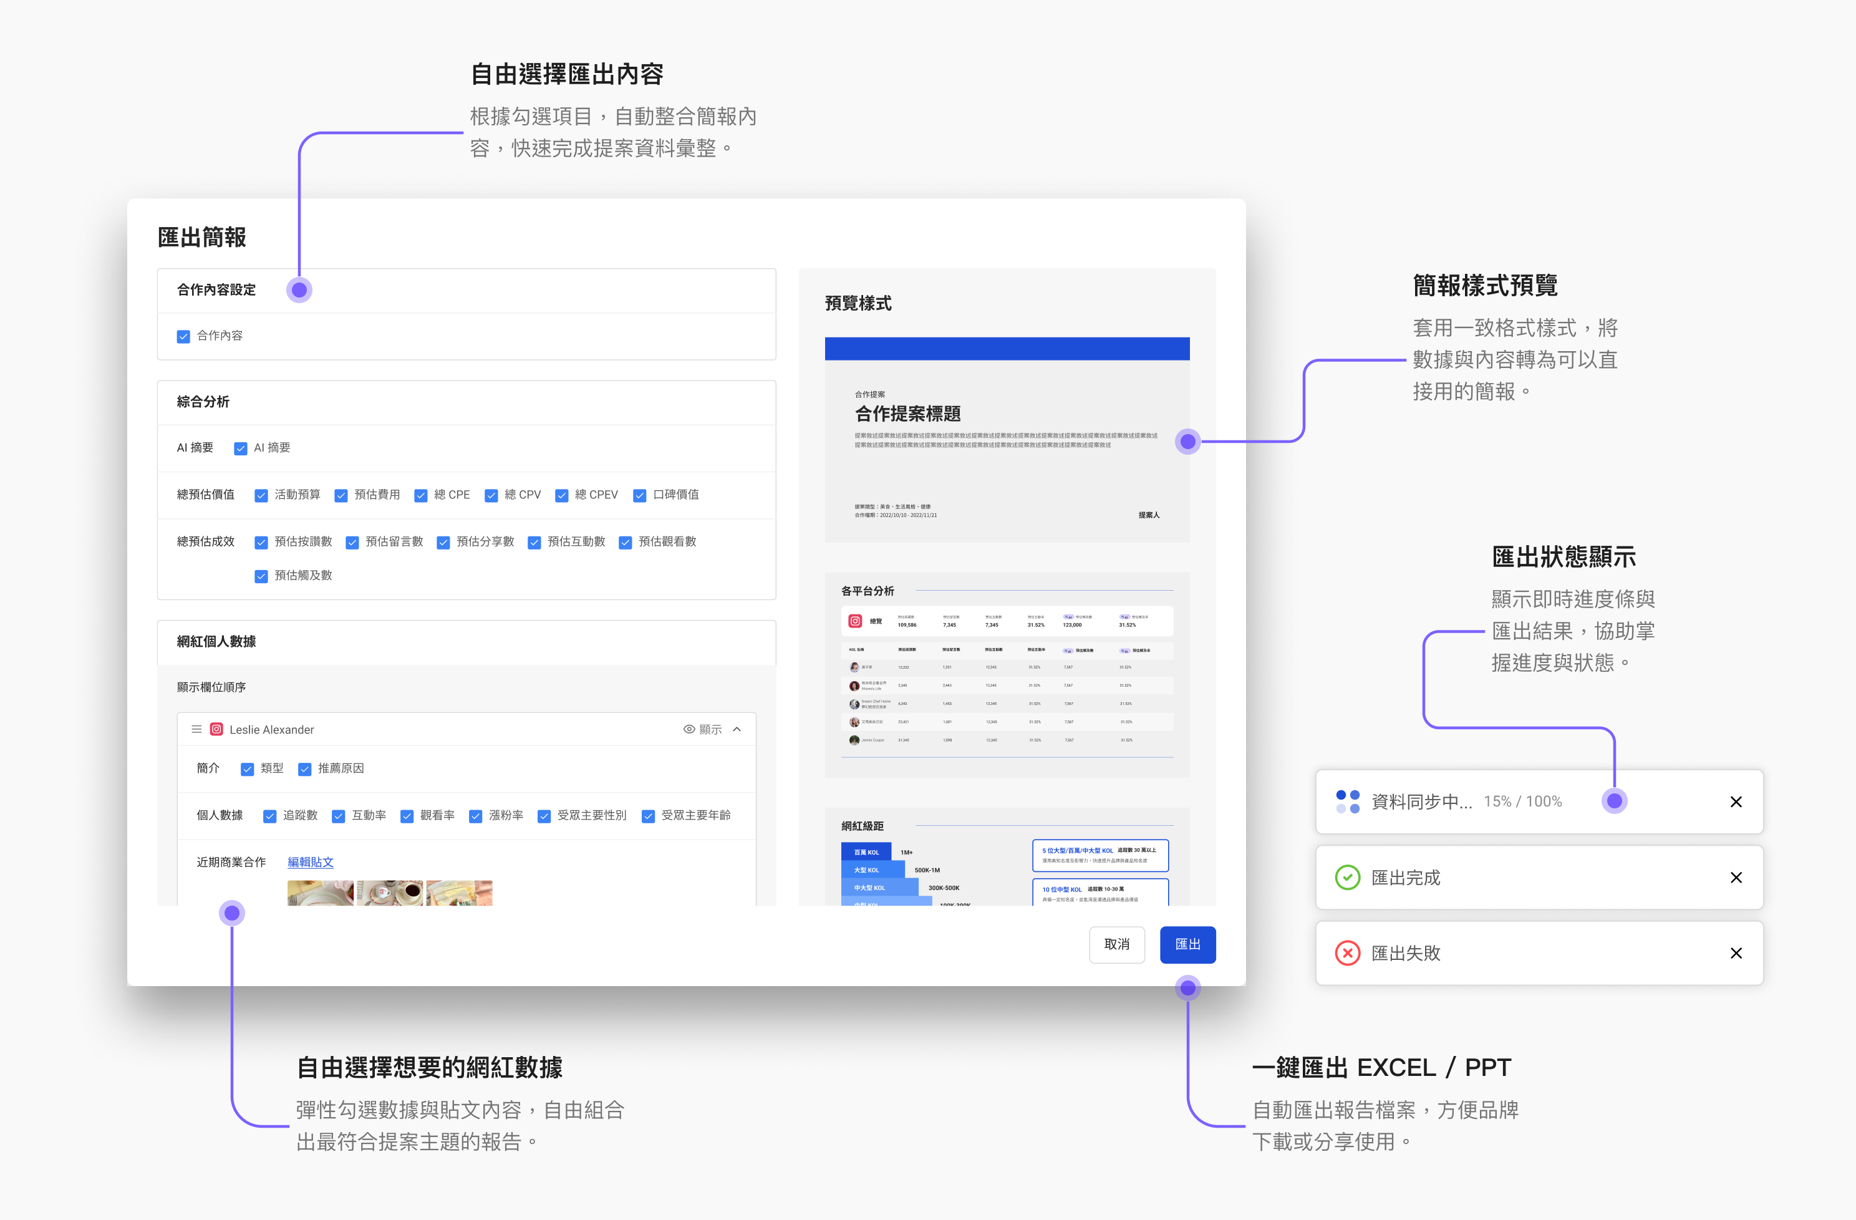1856x1220 pixels.
Task: Toggle the 總 CPE checkbox
Action: coord(421,495)
